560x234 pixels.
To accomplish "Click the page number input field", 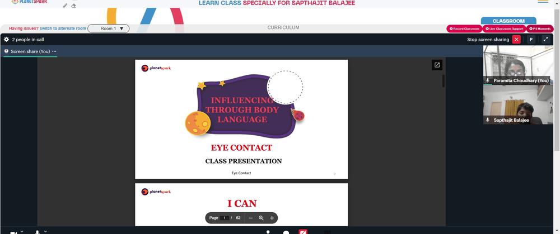I will click(225, 218).
